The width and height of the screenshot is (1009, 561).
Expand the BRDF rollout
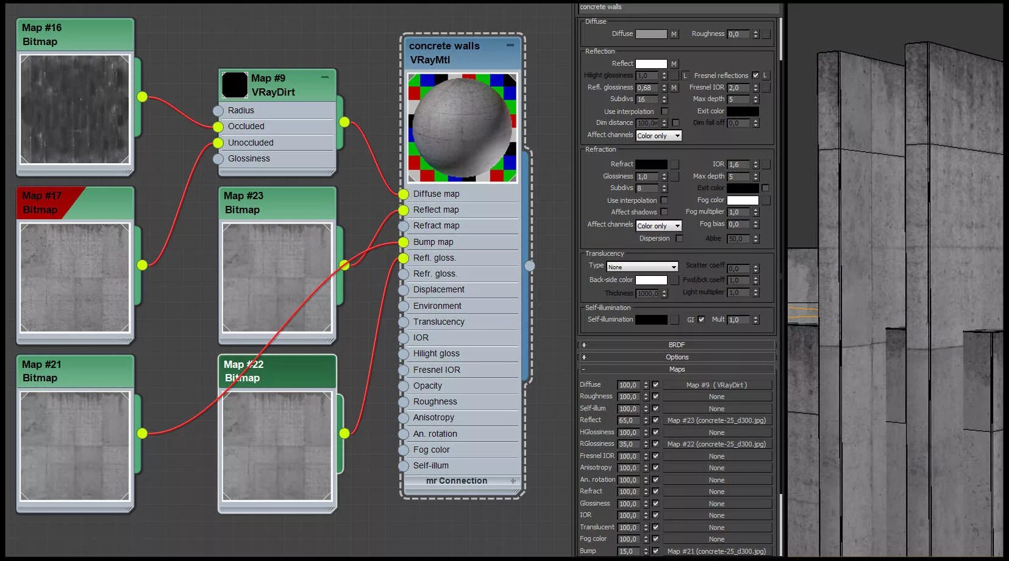pyautogui.click(x=677, y=345)
